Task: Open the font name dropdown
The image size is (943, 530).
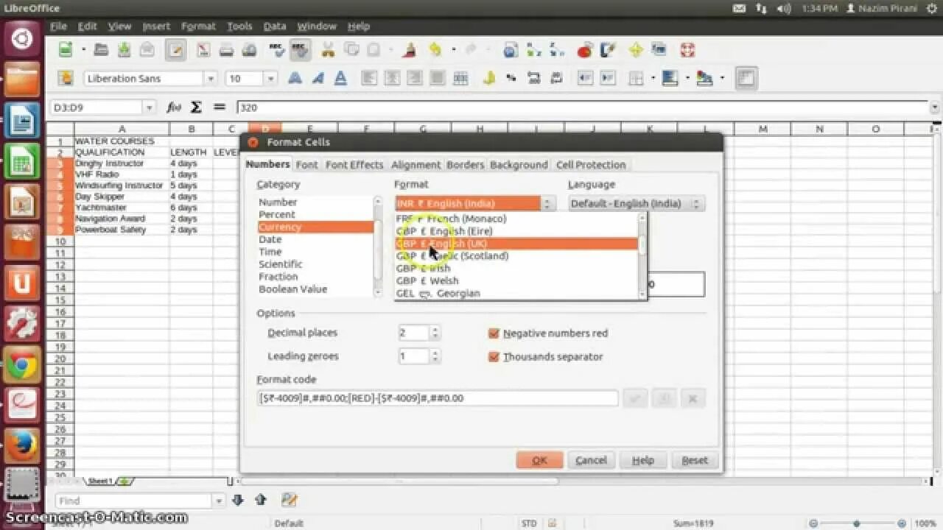Action: (x=211, y=78)
